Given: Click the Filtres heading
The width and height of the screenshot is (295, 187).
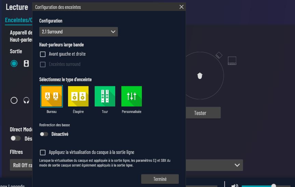Looking at the screenshot, I should [x=16, y=152].
